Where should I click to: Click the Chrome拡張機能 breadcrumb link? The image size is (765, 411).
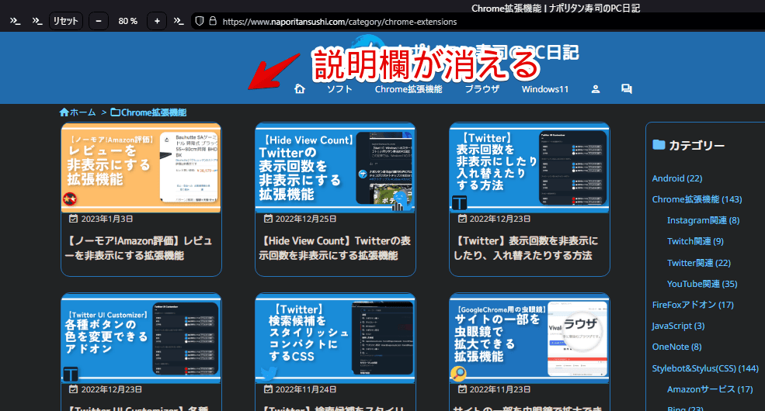coord(154,112)
